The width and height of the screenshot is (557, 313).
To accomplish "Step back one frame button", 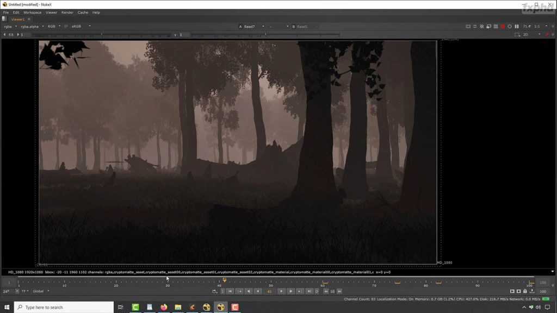I will point(249,291).
